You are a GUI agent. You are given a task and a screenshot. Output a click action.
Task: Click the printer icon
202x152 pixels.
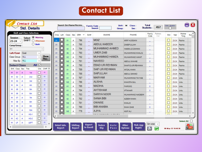click(149, 128)
